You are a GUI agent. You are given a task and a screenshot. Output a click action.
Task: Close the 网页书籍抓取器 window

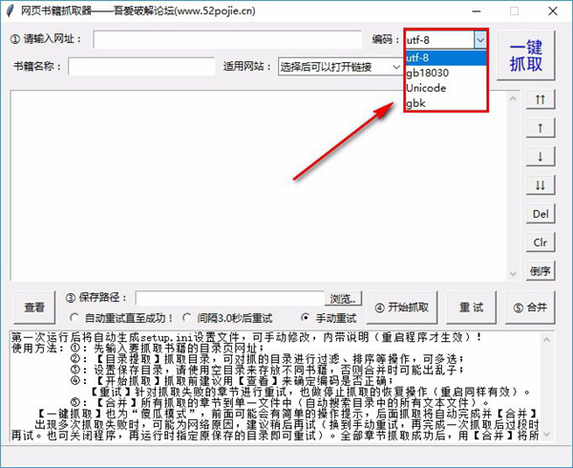click(553, 11)
